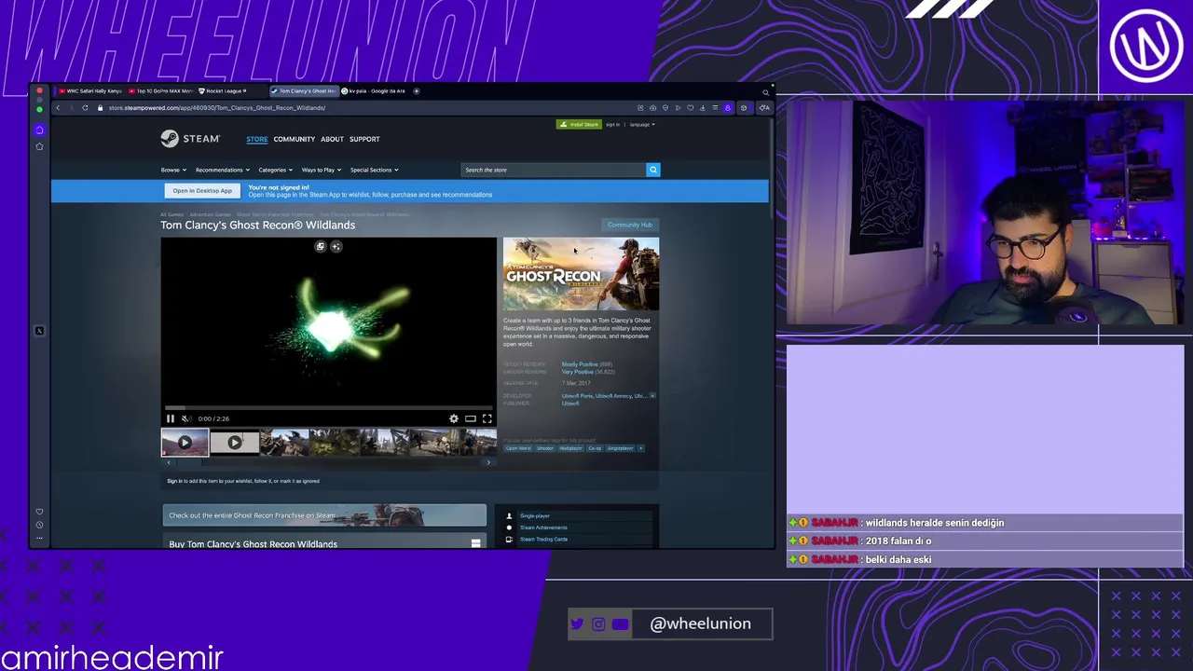Open the Community Hub button
Image resolution: width=1193 pixels, height=671 pixels.
click(x=630, y=225)
